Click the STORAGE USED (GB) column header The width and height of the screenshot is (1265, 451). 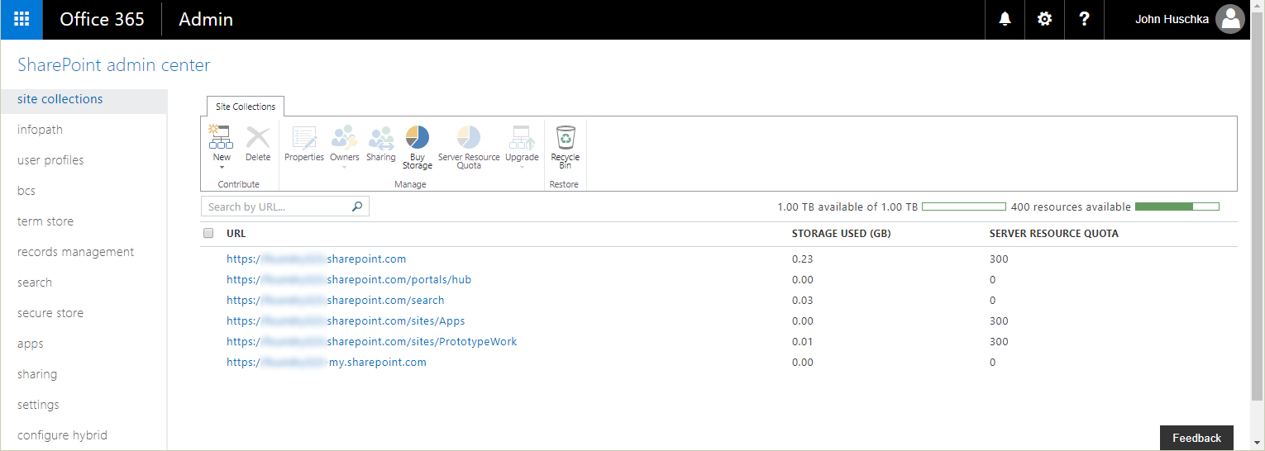pos(841,234)
